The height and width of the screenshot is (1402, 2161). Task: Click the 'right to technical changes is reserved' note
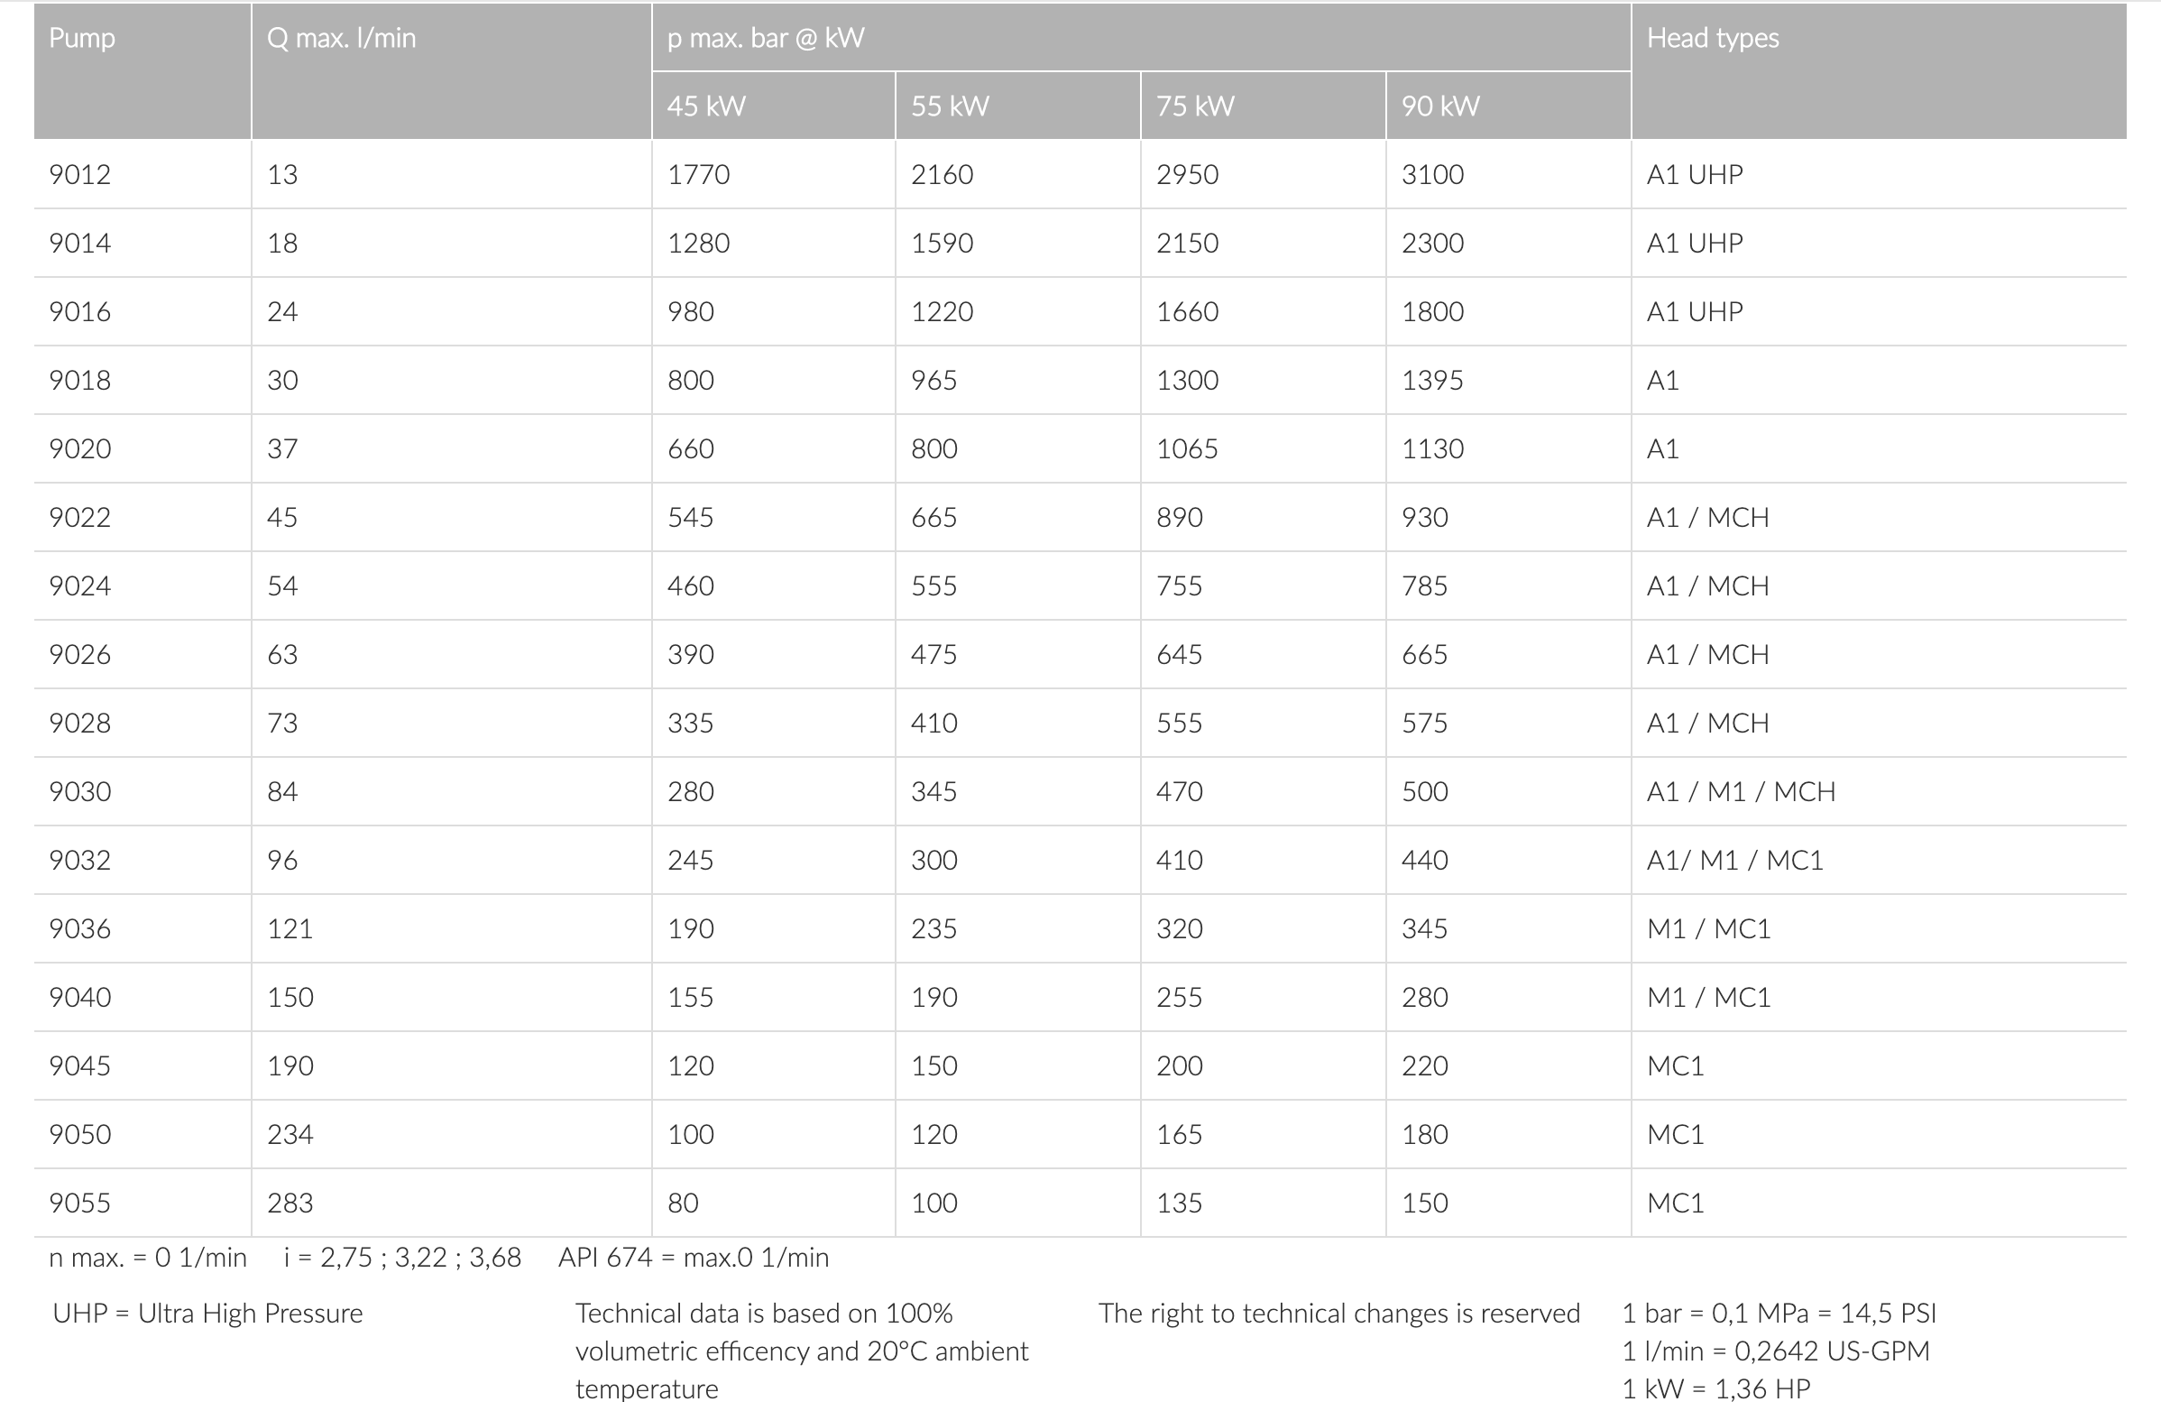(1338, 1313)
